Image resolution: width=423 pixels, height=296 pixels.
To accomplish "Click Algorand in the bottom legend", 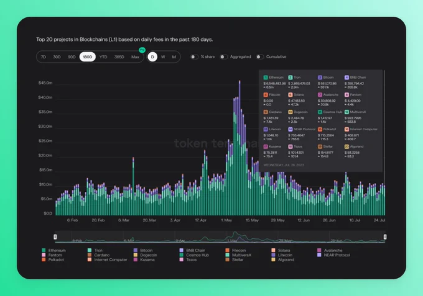I will (283, 260).
